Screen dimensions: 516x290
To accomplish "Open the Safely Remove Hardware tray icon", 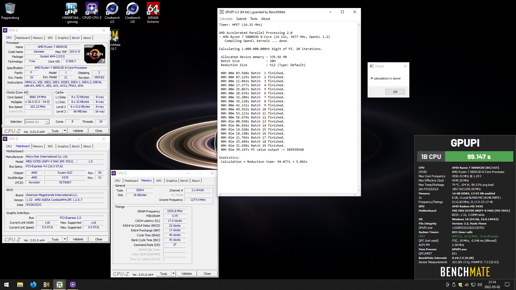I will 454,285.
